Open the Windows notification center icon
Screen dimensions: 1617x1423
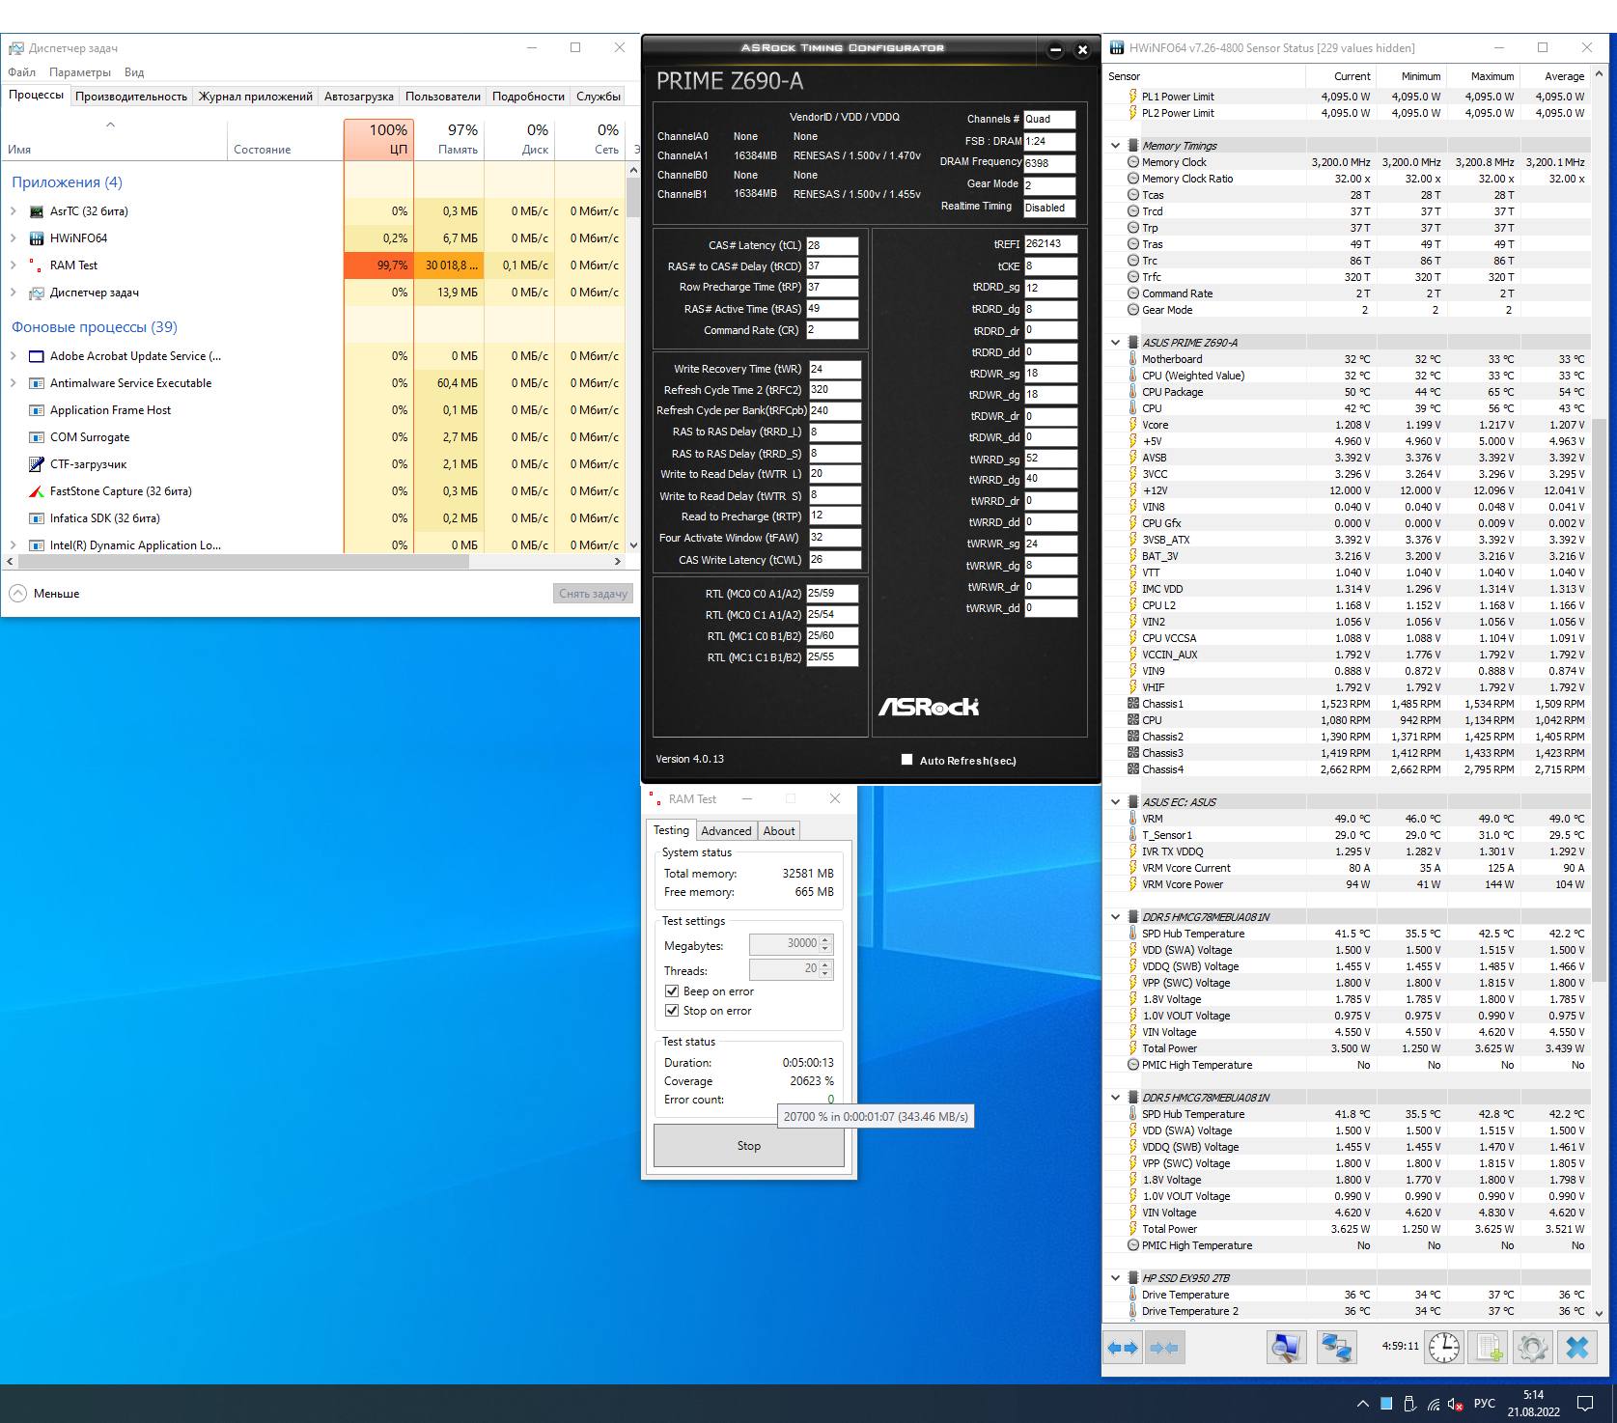point(1585,1404)
